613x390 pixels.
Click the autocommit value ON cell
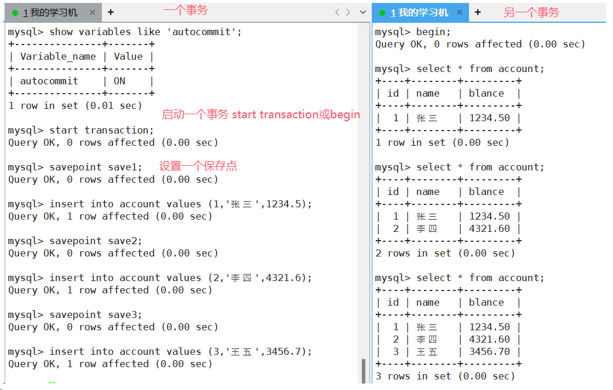119,81
